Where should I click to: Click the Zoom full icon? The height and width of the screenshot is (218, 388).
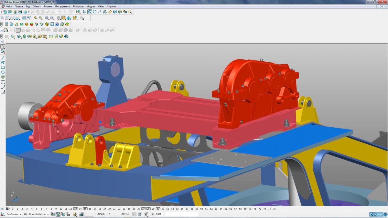pos(47,18)
